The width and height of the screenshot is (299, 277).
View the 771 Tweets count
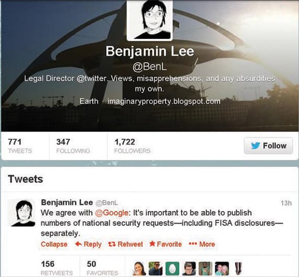[20, 146]
